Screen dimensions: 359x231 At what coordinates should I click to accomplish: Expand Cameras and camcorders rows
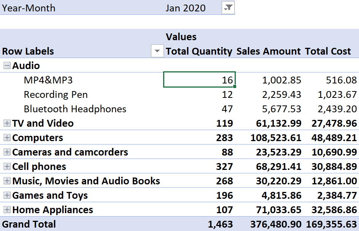pyautogui.click(x=7, y=152)
